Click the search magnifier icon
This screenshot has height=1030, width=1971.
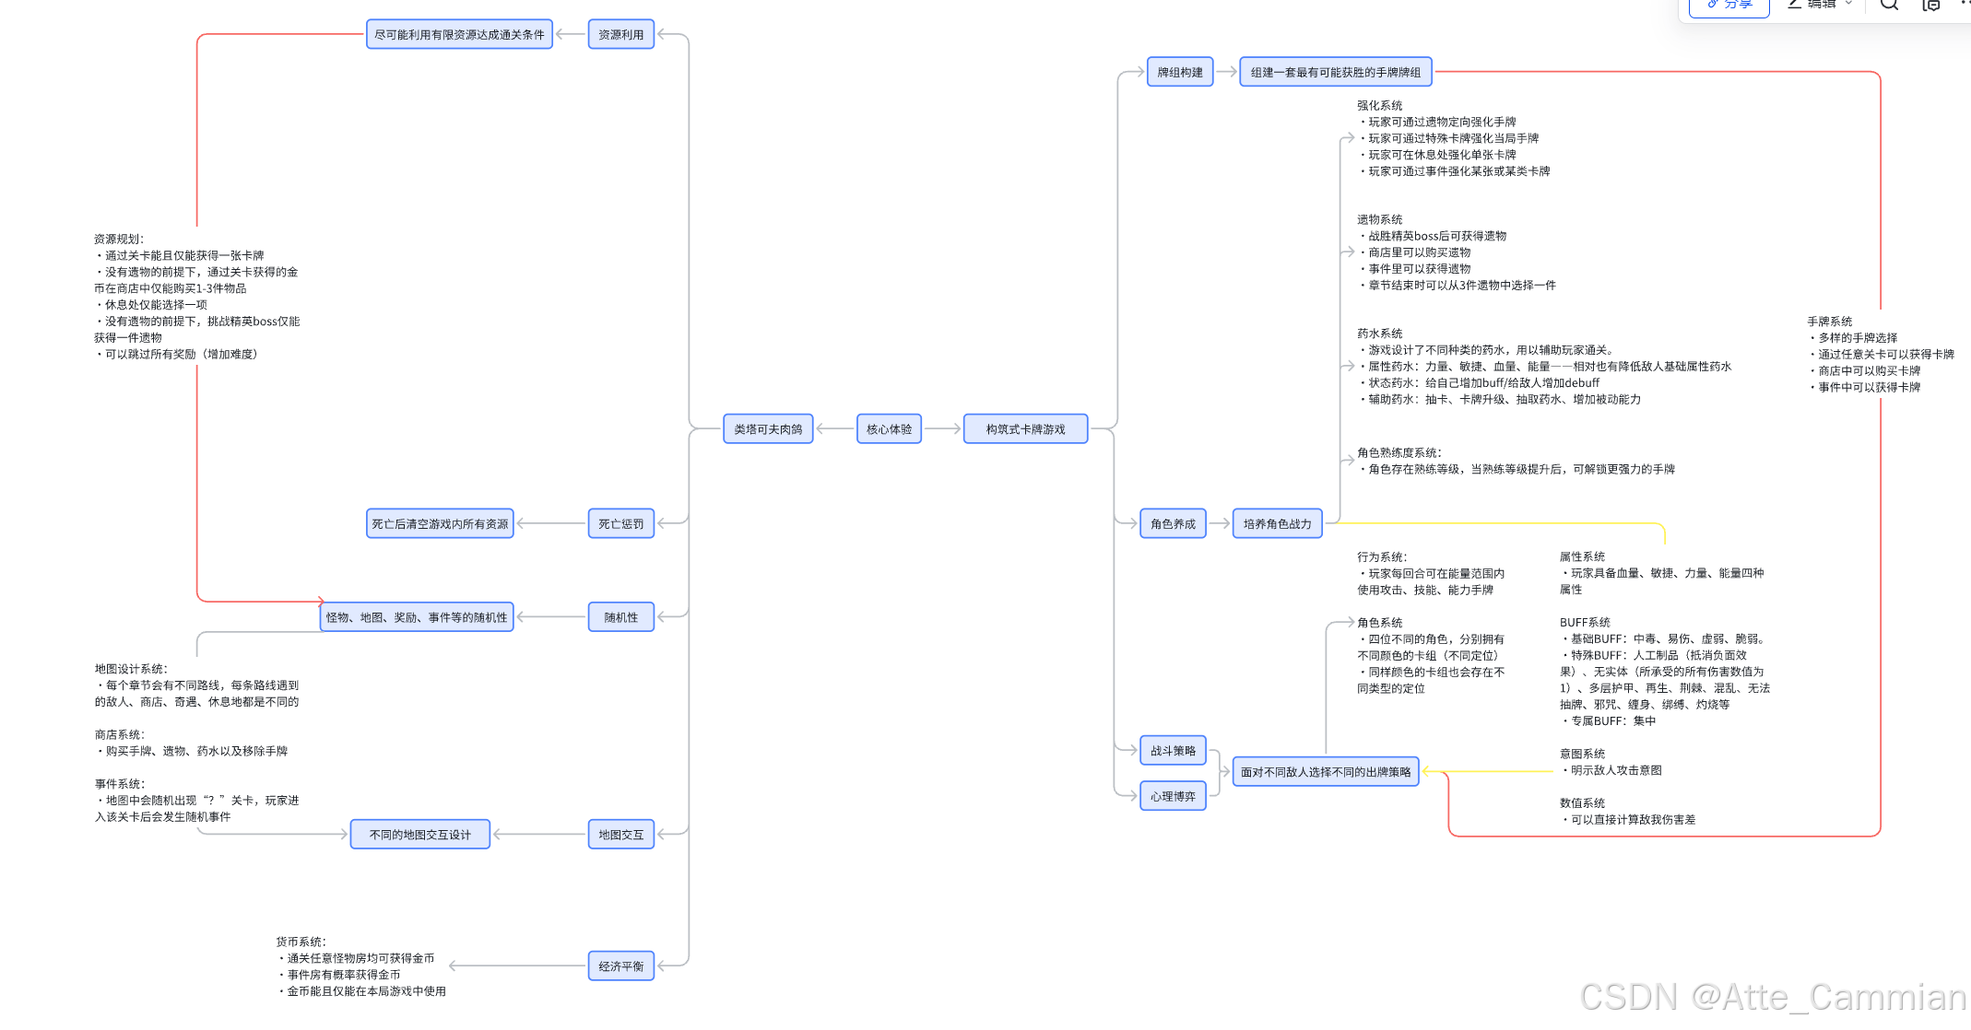click(x=1889, y=5)
